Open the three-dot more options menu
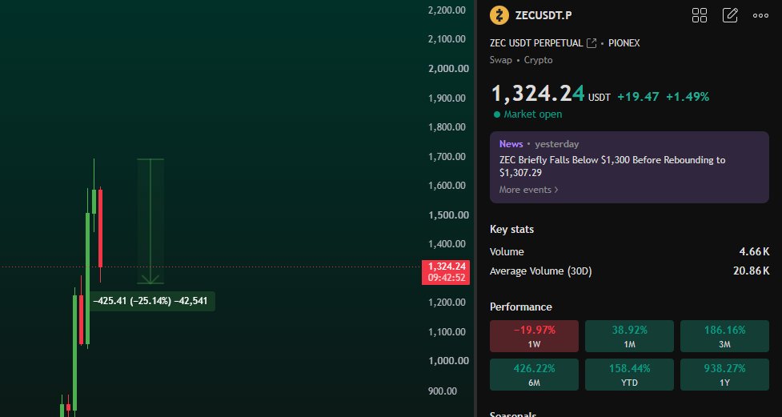The height and width of the screenshot is (417, 782). pyautogui.click(x=760, y=15)
